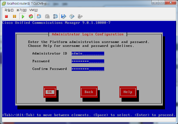Click the Confirm Password input field

tap(88, 69)
